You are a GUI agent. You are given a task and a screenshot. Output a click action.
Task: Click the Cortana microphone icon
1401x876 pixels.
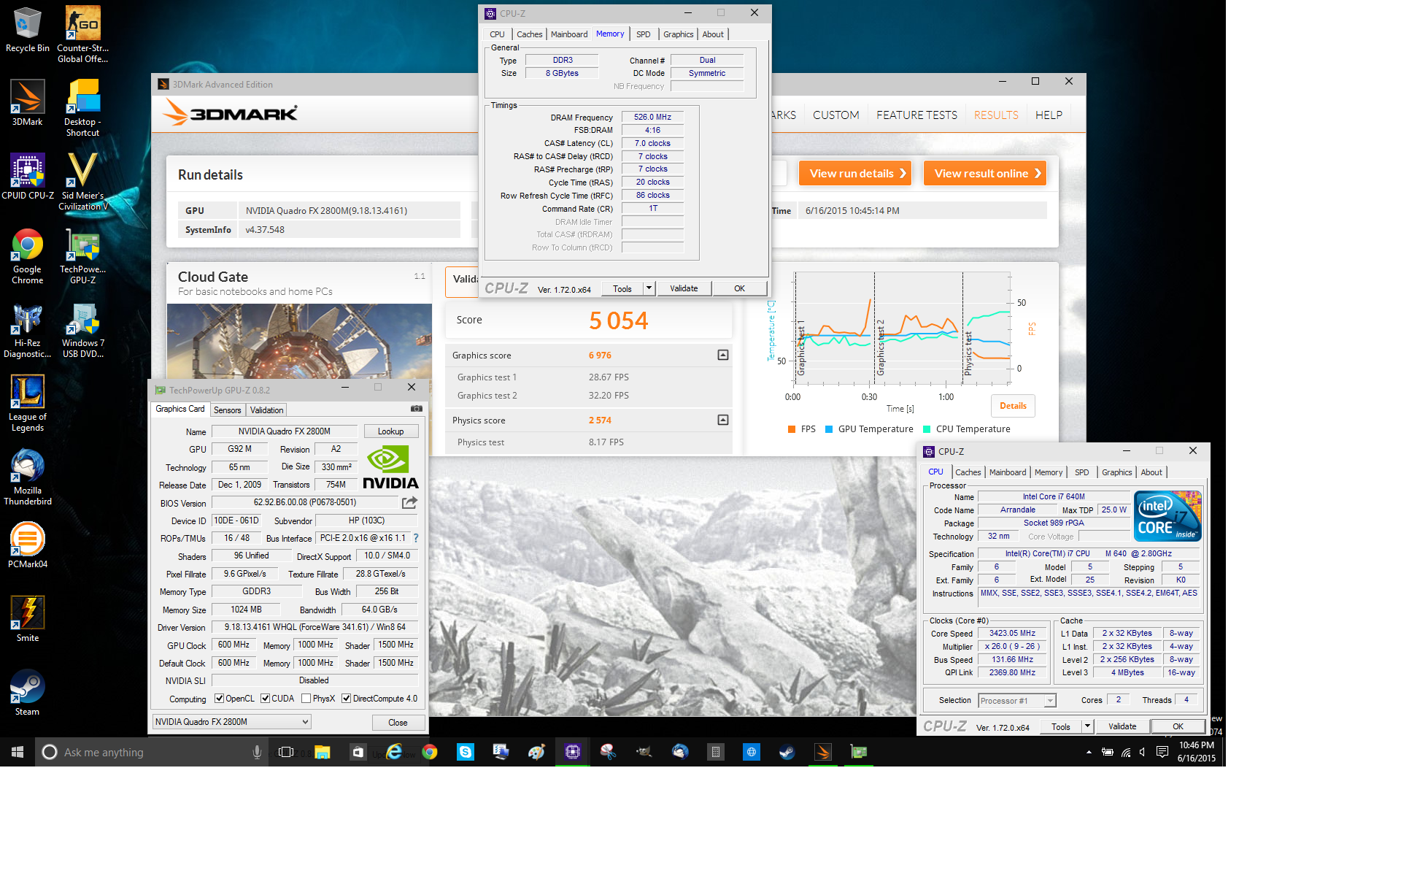pyautogui.click(x=257, y=752)
